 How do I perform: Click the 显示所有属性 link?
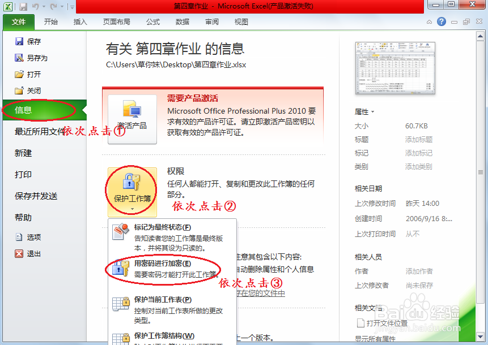[x=375, y=339]
